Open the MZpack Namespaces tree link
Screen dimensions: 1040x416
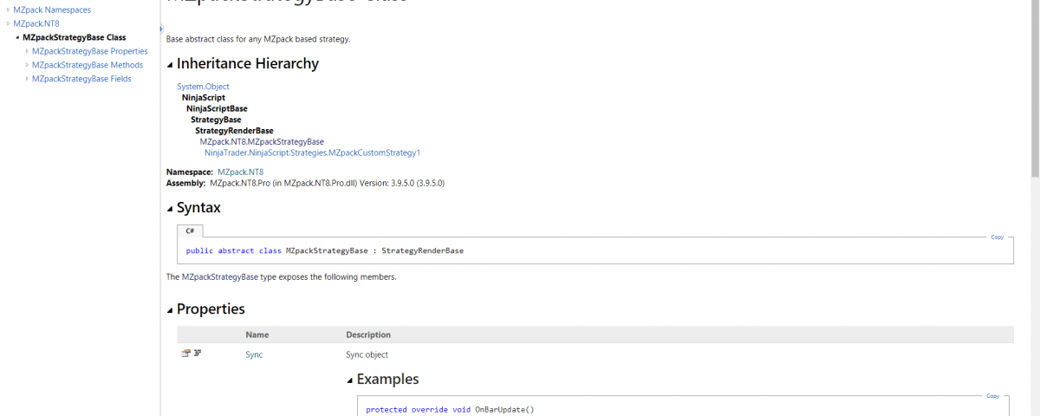pyautogui.click(x=52, y=10)
